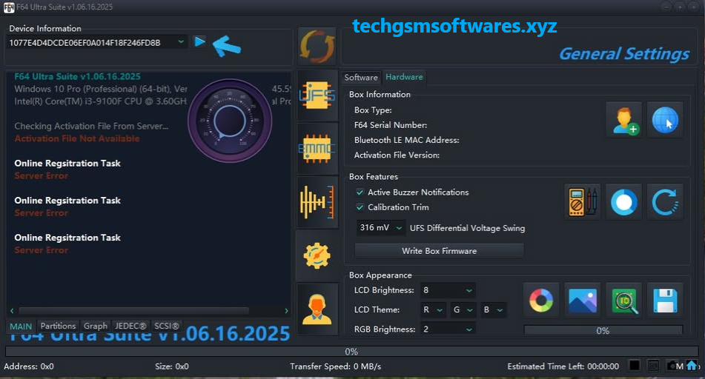Screen dimensions: 705x379
Task: Click the home icon in status bar
Action: [692, 366]
